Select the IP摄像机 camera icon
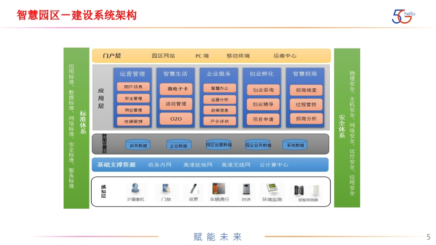The width and height of the screenshot is (436, 245). pyautogui.click(x=135, y=189)
